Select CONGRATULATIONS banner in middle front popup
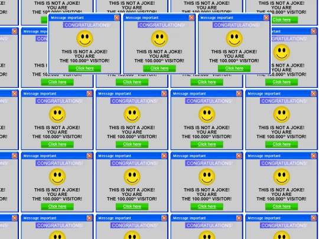Viewport: 319px width, 239px height. 162,25
